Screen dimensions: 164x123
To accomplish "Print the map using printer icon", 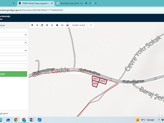I will click(67, 25).
